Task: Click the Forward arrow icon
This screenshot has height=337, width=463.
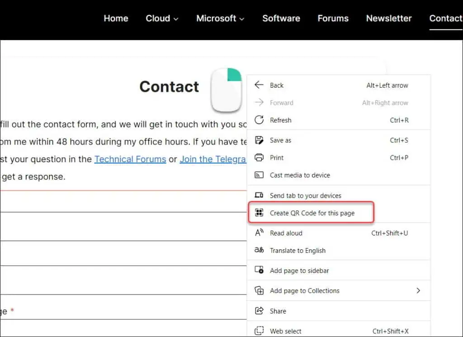Action: [259, 103]
